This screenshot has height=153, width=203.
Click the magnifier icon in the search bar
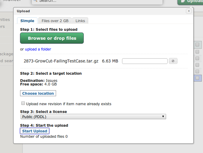35,1
